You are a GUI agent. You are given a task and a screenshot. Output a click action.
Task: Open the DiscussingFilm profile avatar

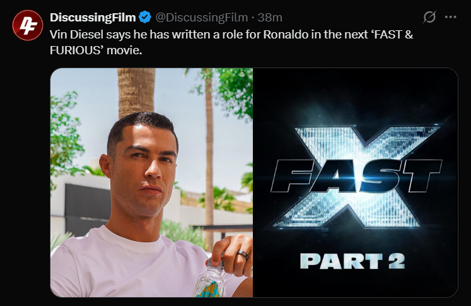pyautogui.click(x=28, y=25)
